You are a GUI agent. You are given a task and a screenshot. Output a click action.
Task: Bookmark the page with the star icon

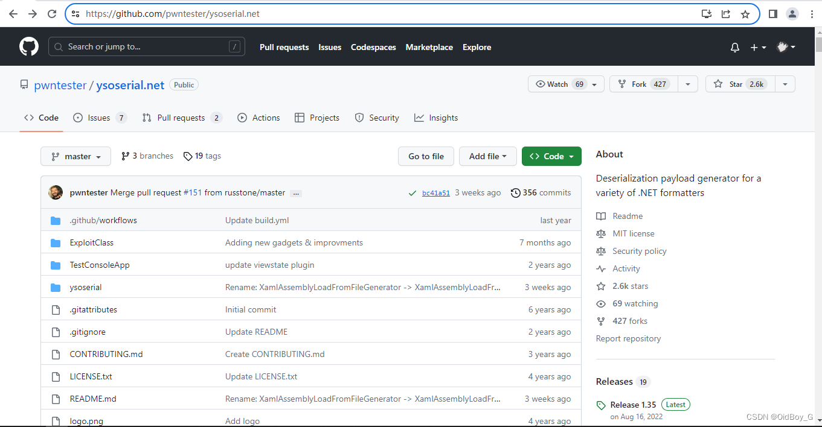[745, 14]
